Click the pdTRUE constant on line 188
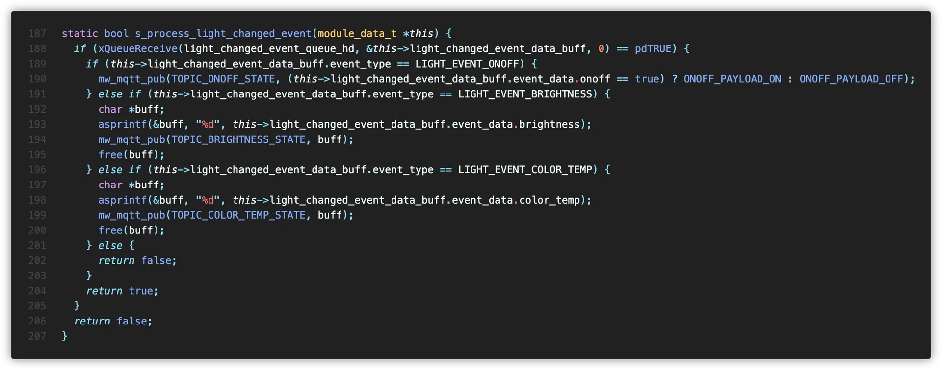 (653, 49)
